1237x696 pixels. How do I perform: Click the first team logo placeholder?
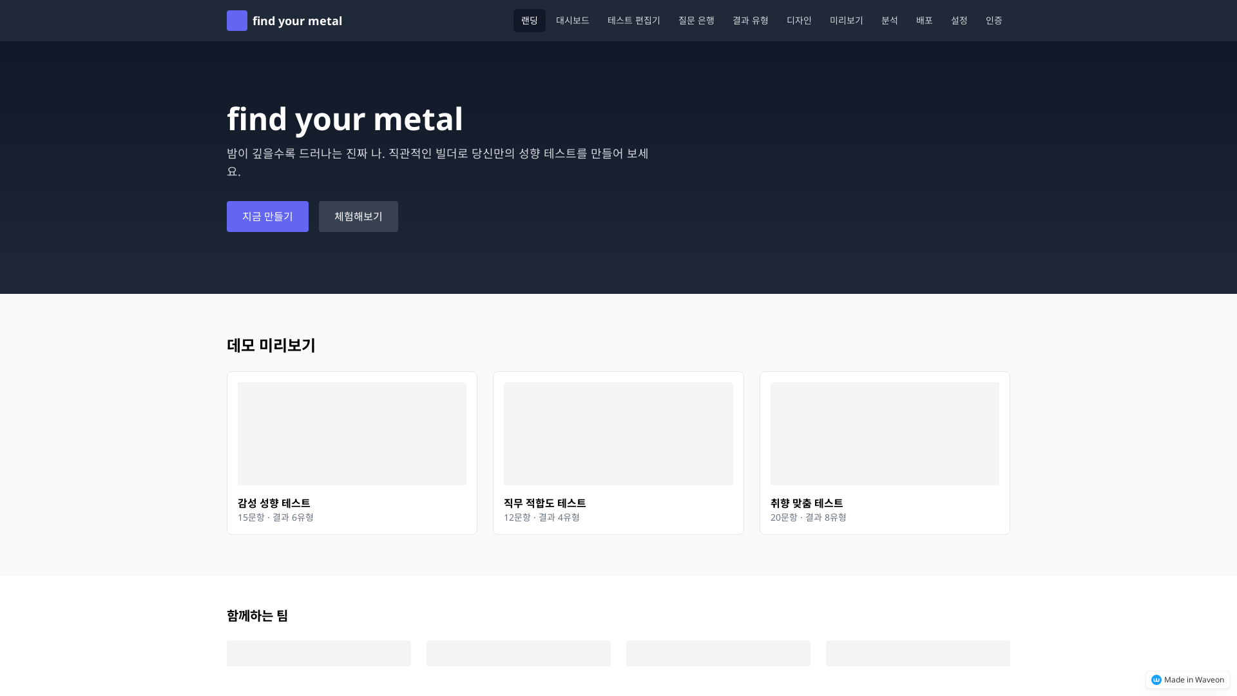click(318, 653)
